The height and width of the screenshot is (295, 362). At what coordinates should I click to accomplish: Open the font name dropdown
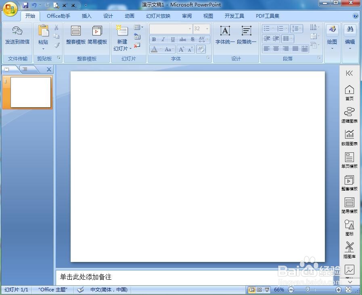pos(190,29)
